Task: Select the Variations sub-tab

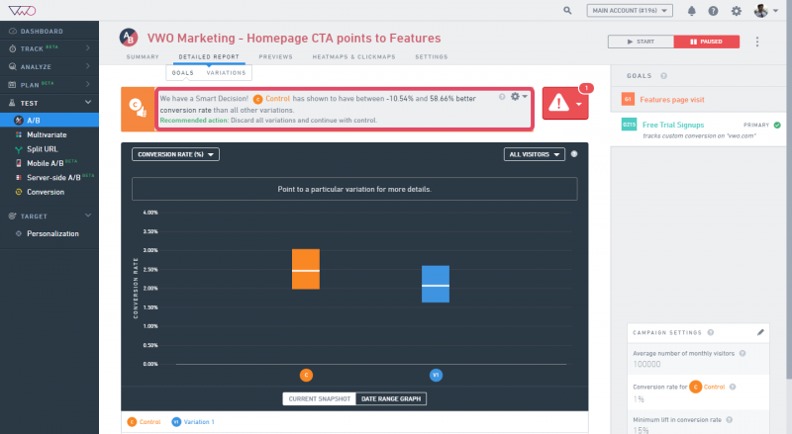Action: point(226,73)
